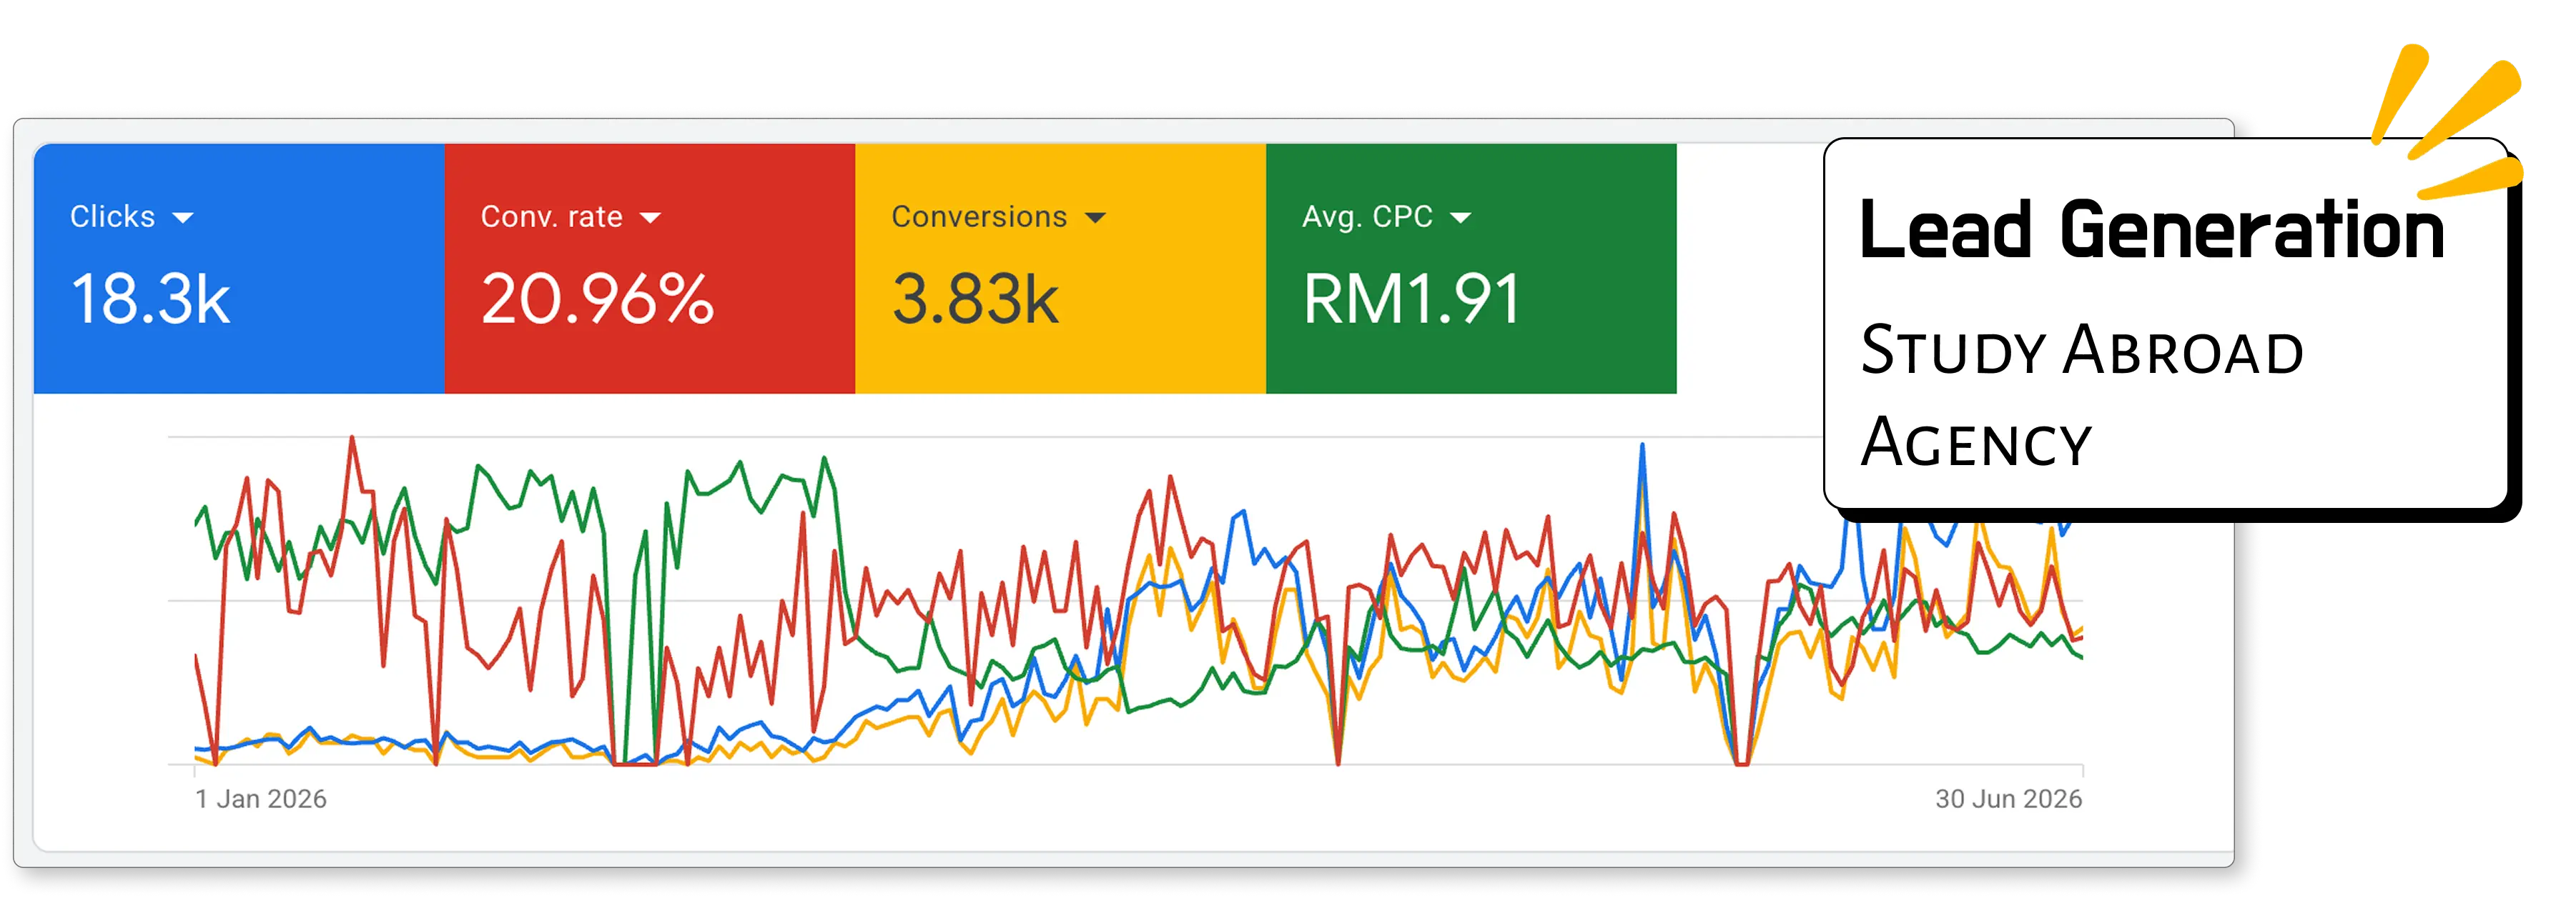The height and width of the screenshot is (898, 2576).
Task: Click the Avg. CPC metric label
Action: pos(1367,216)
